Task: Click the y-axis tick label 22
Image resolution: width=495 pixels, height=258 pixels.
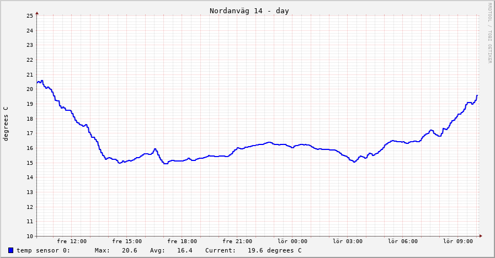Action: [30, 60]
